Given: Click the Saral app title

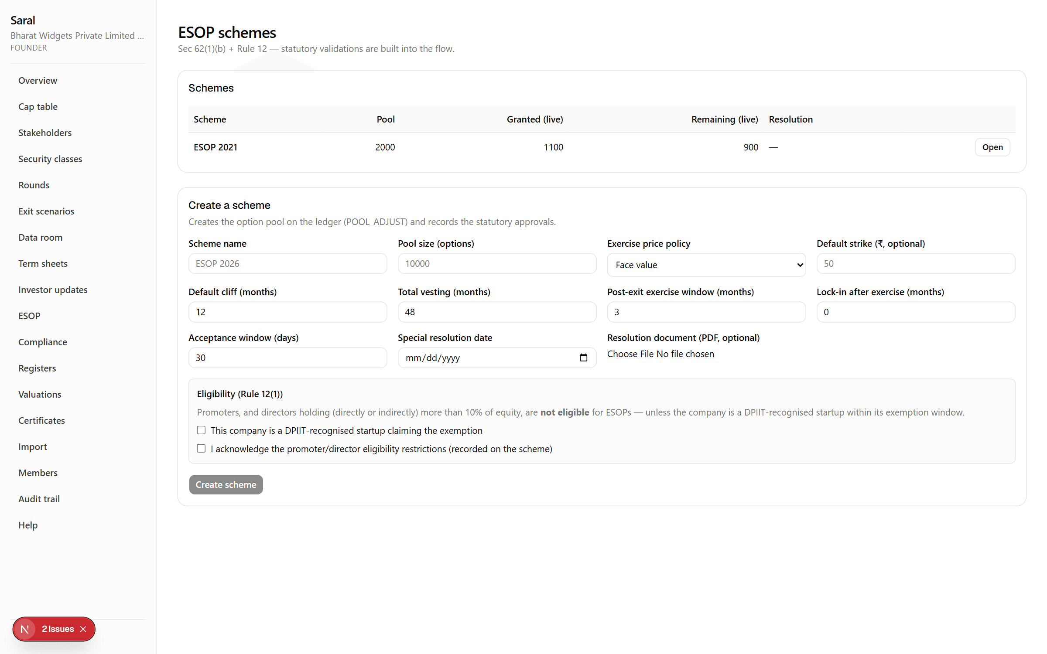Looking at the screenshot, I should (23, 20).
